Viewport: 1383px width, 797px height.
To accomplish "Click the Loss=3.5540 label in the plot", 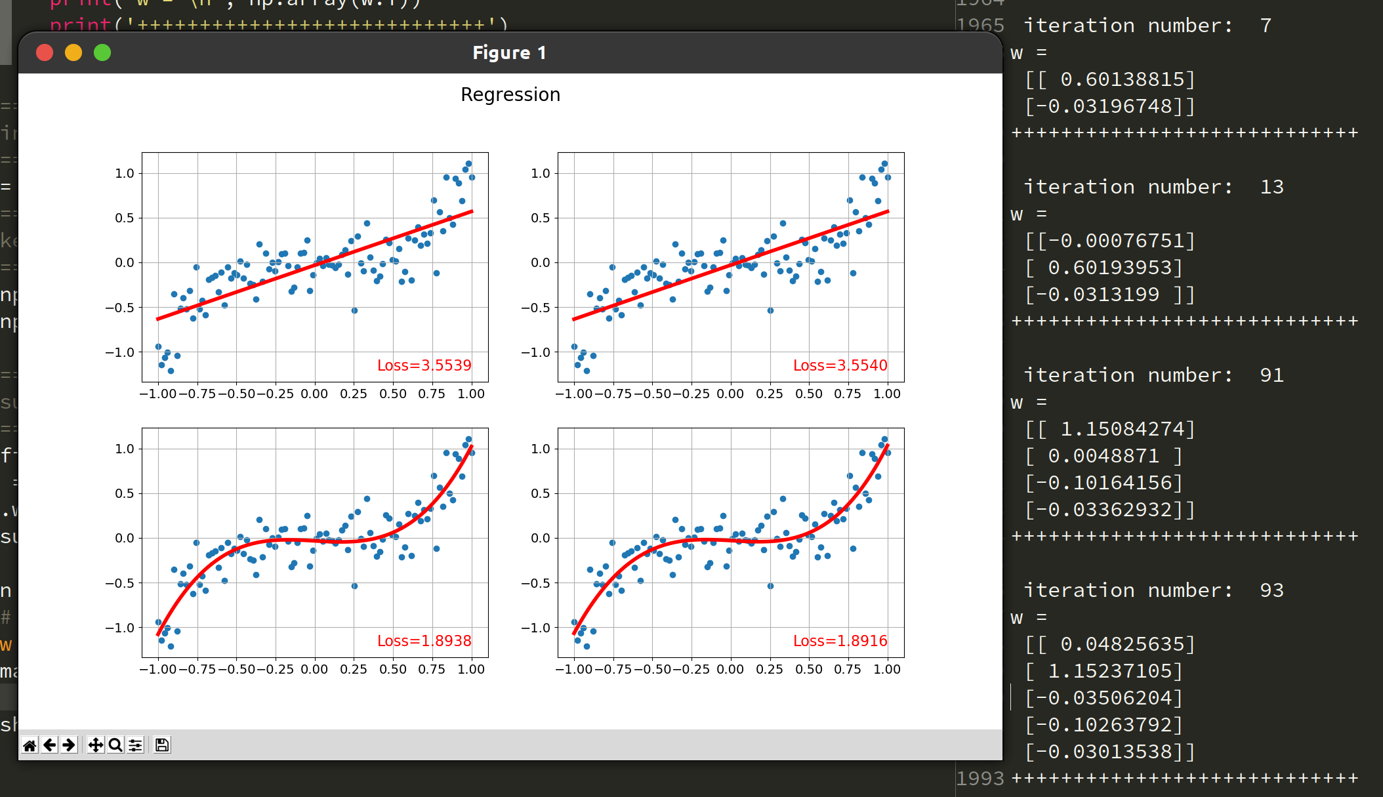I will pyautogui.click(x=840, y=365).
